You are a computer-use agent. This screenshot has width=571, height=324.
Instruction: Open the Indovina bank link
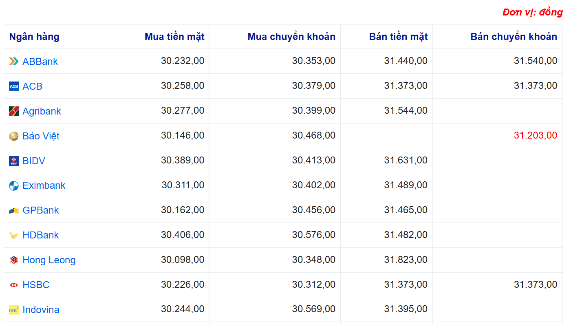pyautogui.click(x=41, y=310)
